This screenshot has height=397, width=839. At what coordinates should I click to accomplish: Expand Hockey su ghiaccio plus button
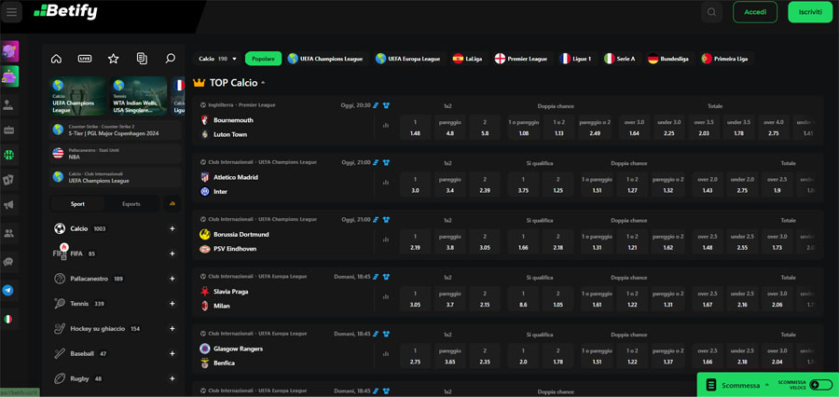click(x=172, y=329)
